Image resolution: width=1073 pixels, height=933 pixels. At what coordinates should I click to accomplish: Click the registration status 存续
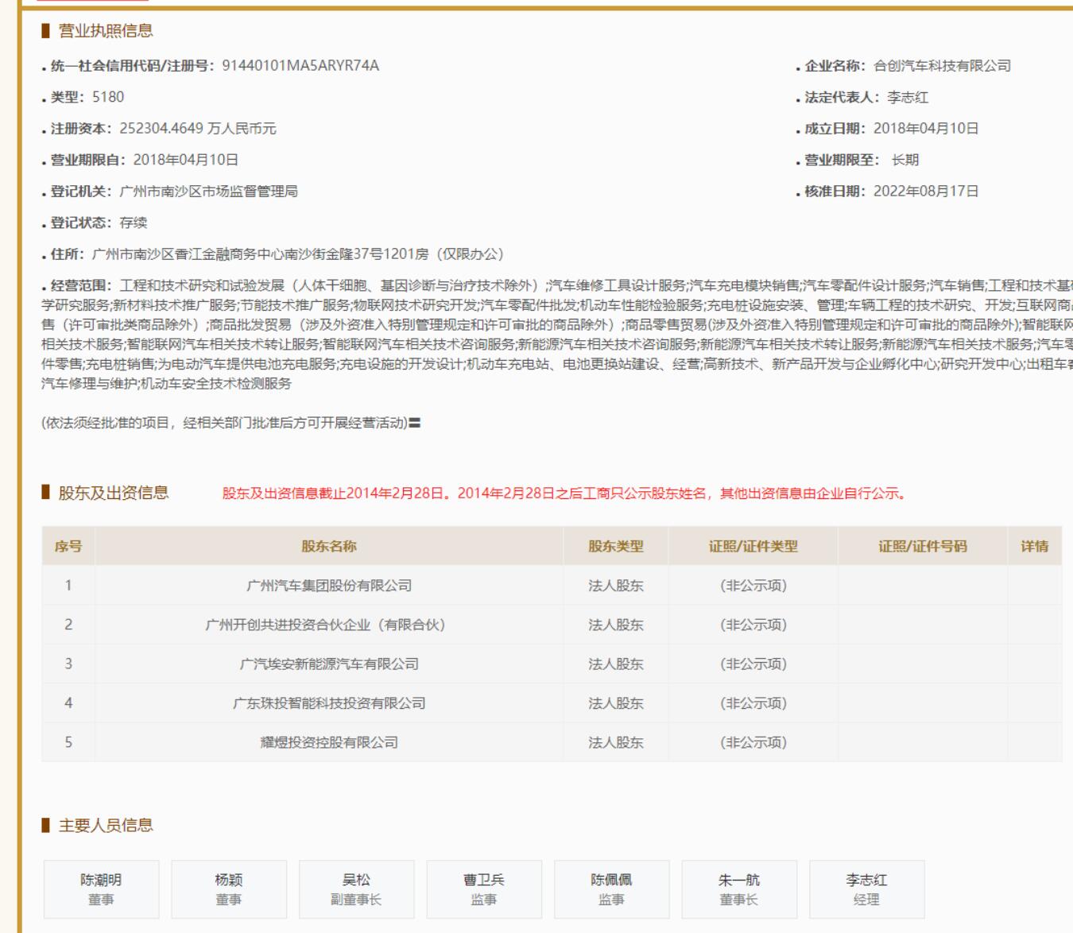[x=134, y=223]
